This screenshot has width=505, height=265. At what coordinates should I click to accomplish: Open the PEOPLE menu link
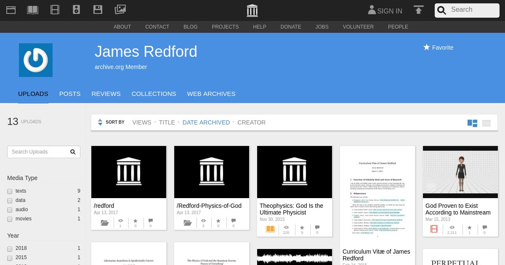[398, 27]
